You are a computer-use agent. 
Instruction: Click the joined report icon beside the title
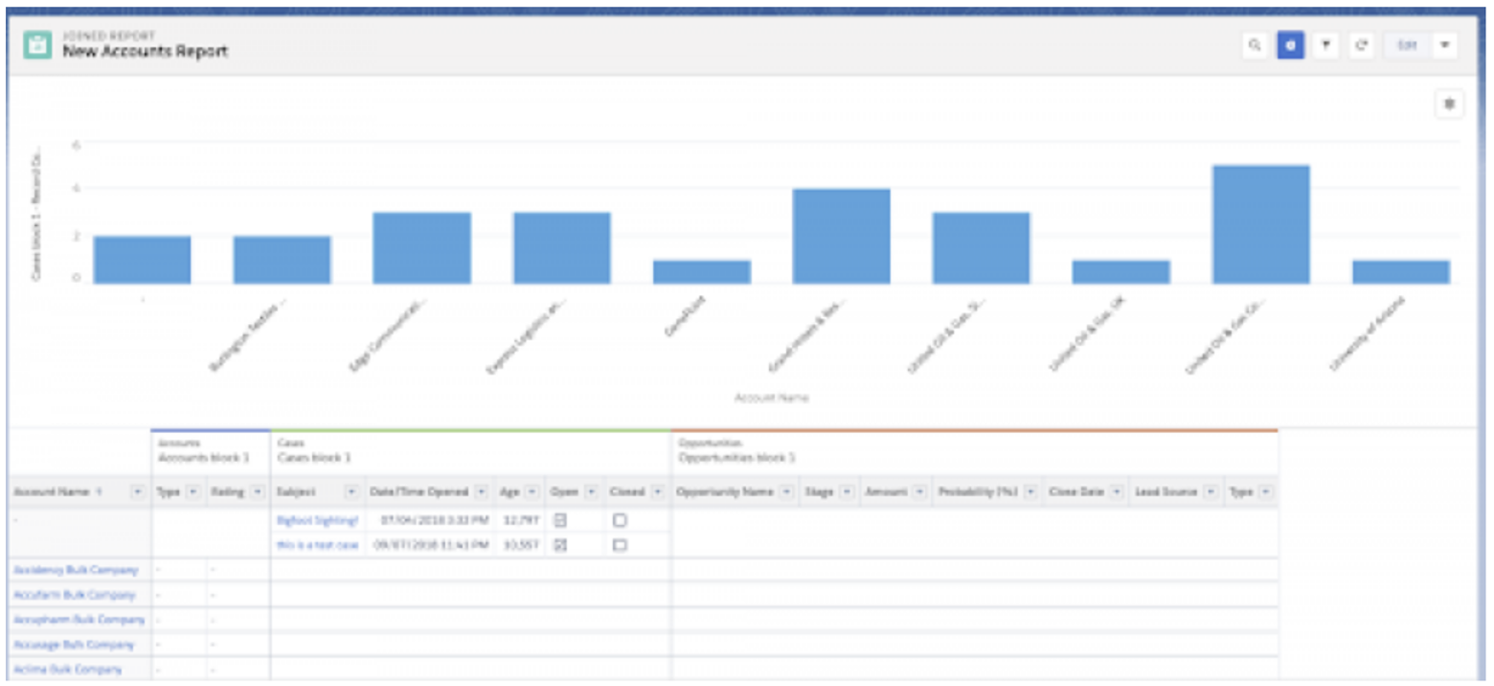coord(36,45)
